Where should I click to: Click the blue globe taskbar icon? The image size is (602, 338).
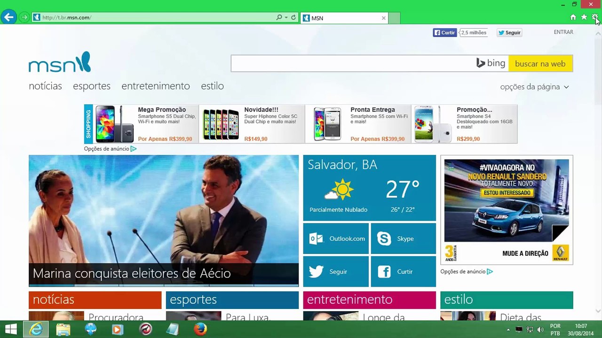(x=90, y=330)
